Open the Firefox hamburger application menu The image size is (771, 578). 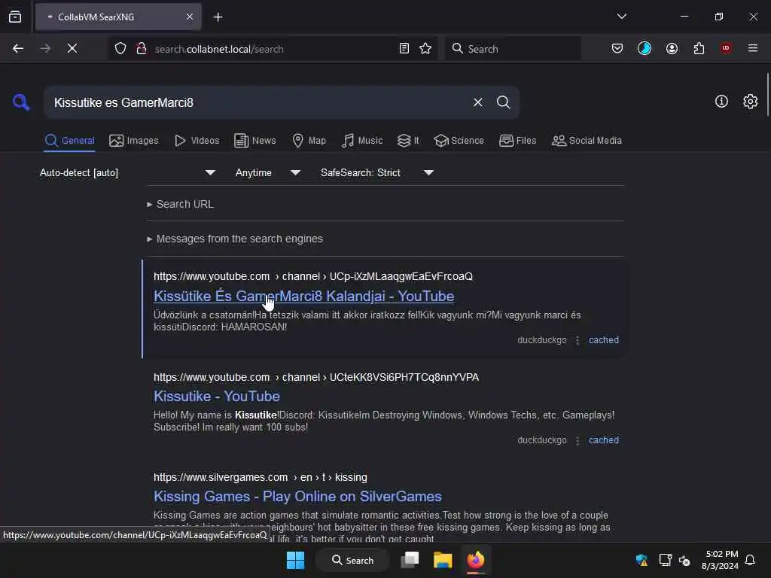point(752,48)
